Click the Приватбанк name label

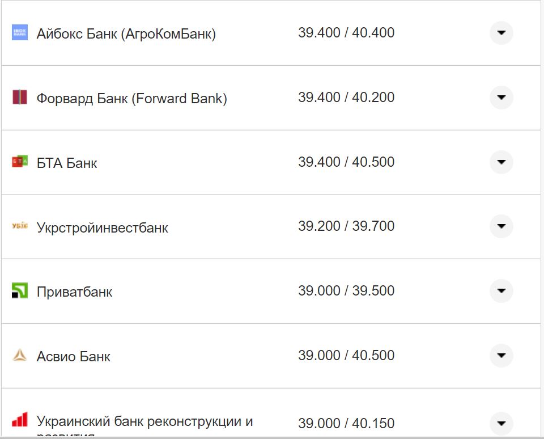(75, 291)
